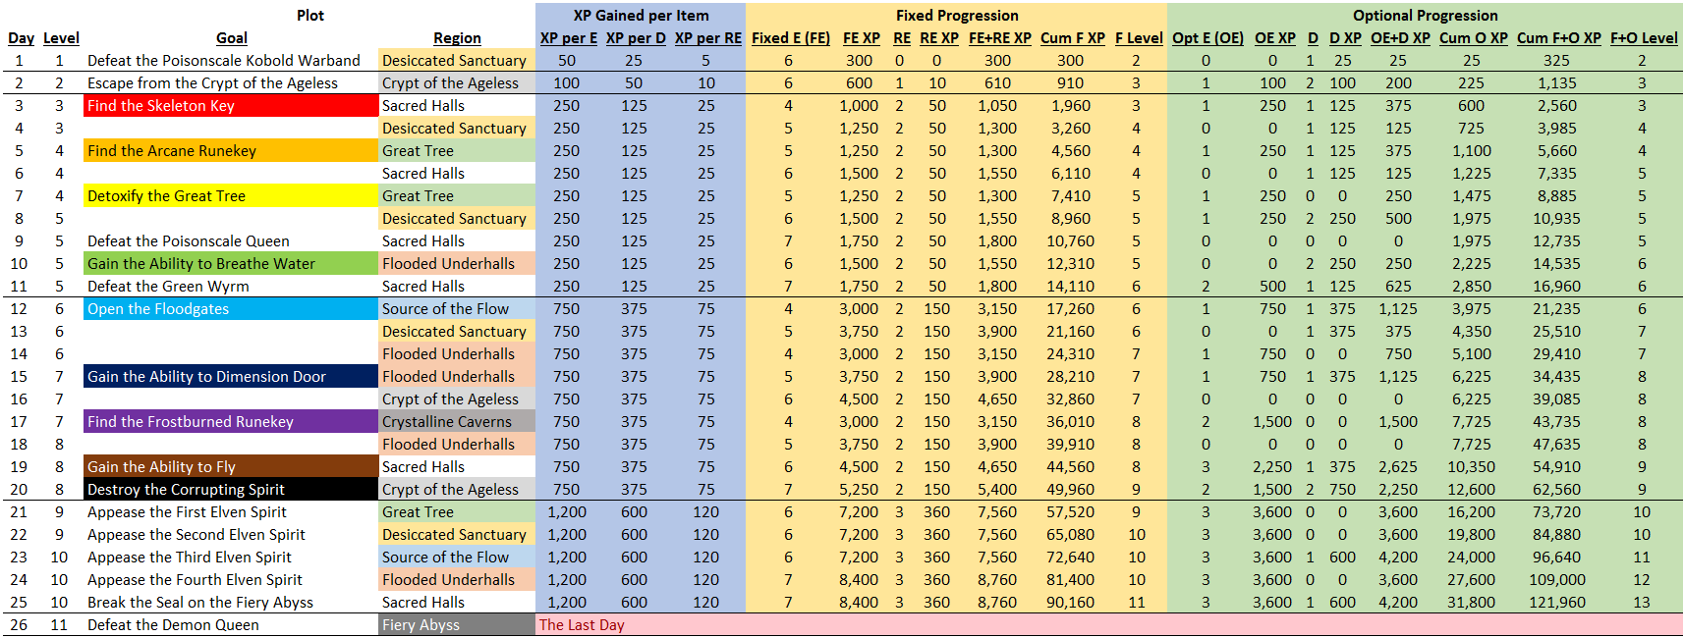Select the 'Cum F XP' column header

pyautogui.click(x=1072, y=38)
